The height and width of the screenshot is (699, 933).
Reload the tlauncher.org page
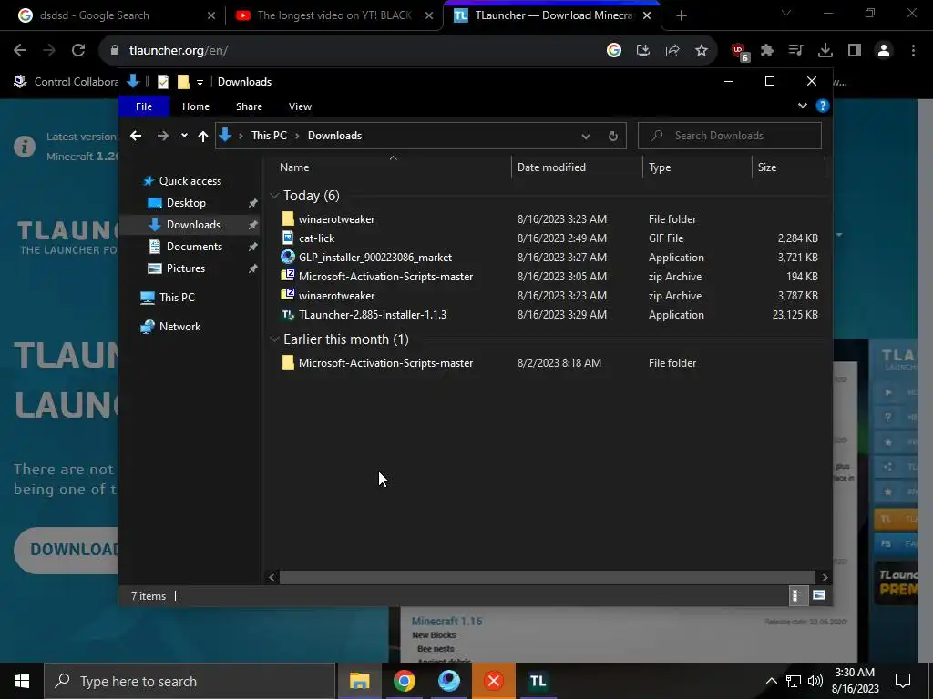[78, 51]
